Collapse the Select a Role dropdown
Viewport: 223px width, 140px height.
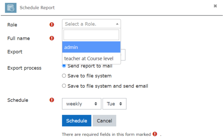(x=91, y=24)
